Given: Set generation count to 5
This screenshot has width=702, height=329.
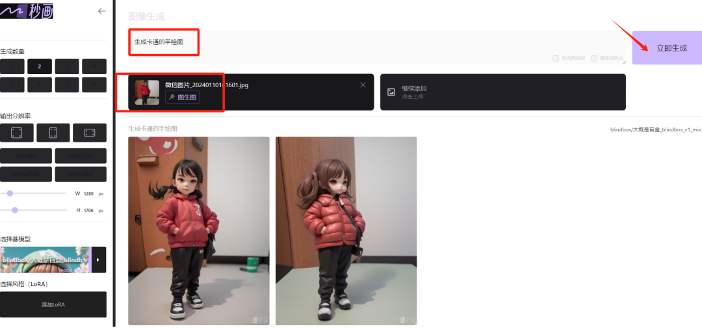Looking at the screenshot, I should click(x=12, y=85).
